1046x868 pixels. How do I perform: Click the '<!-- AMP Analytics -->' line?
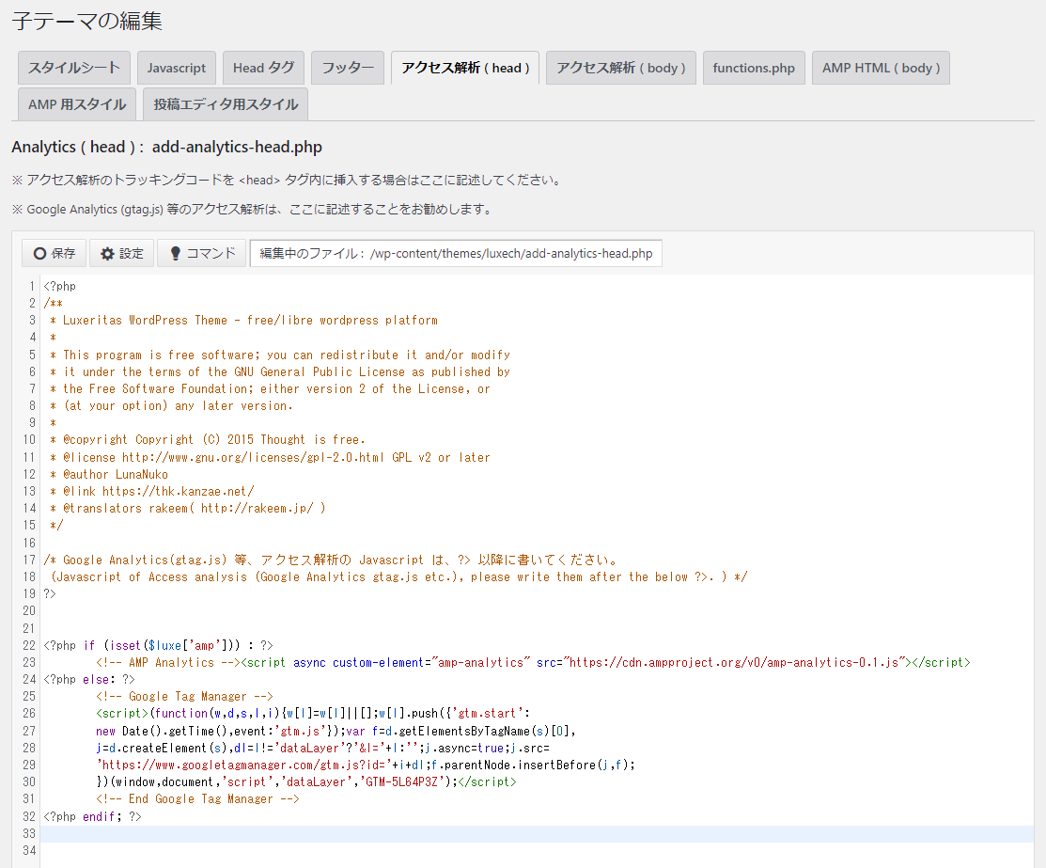(x=533, y=662)
